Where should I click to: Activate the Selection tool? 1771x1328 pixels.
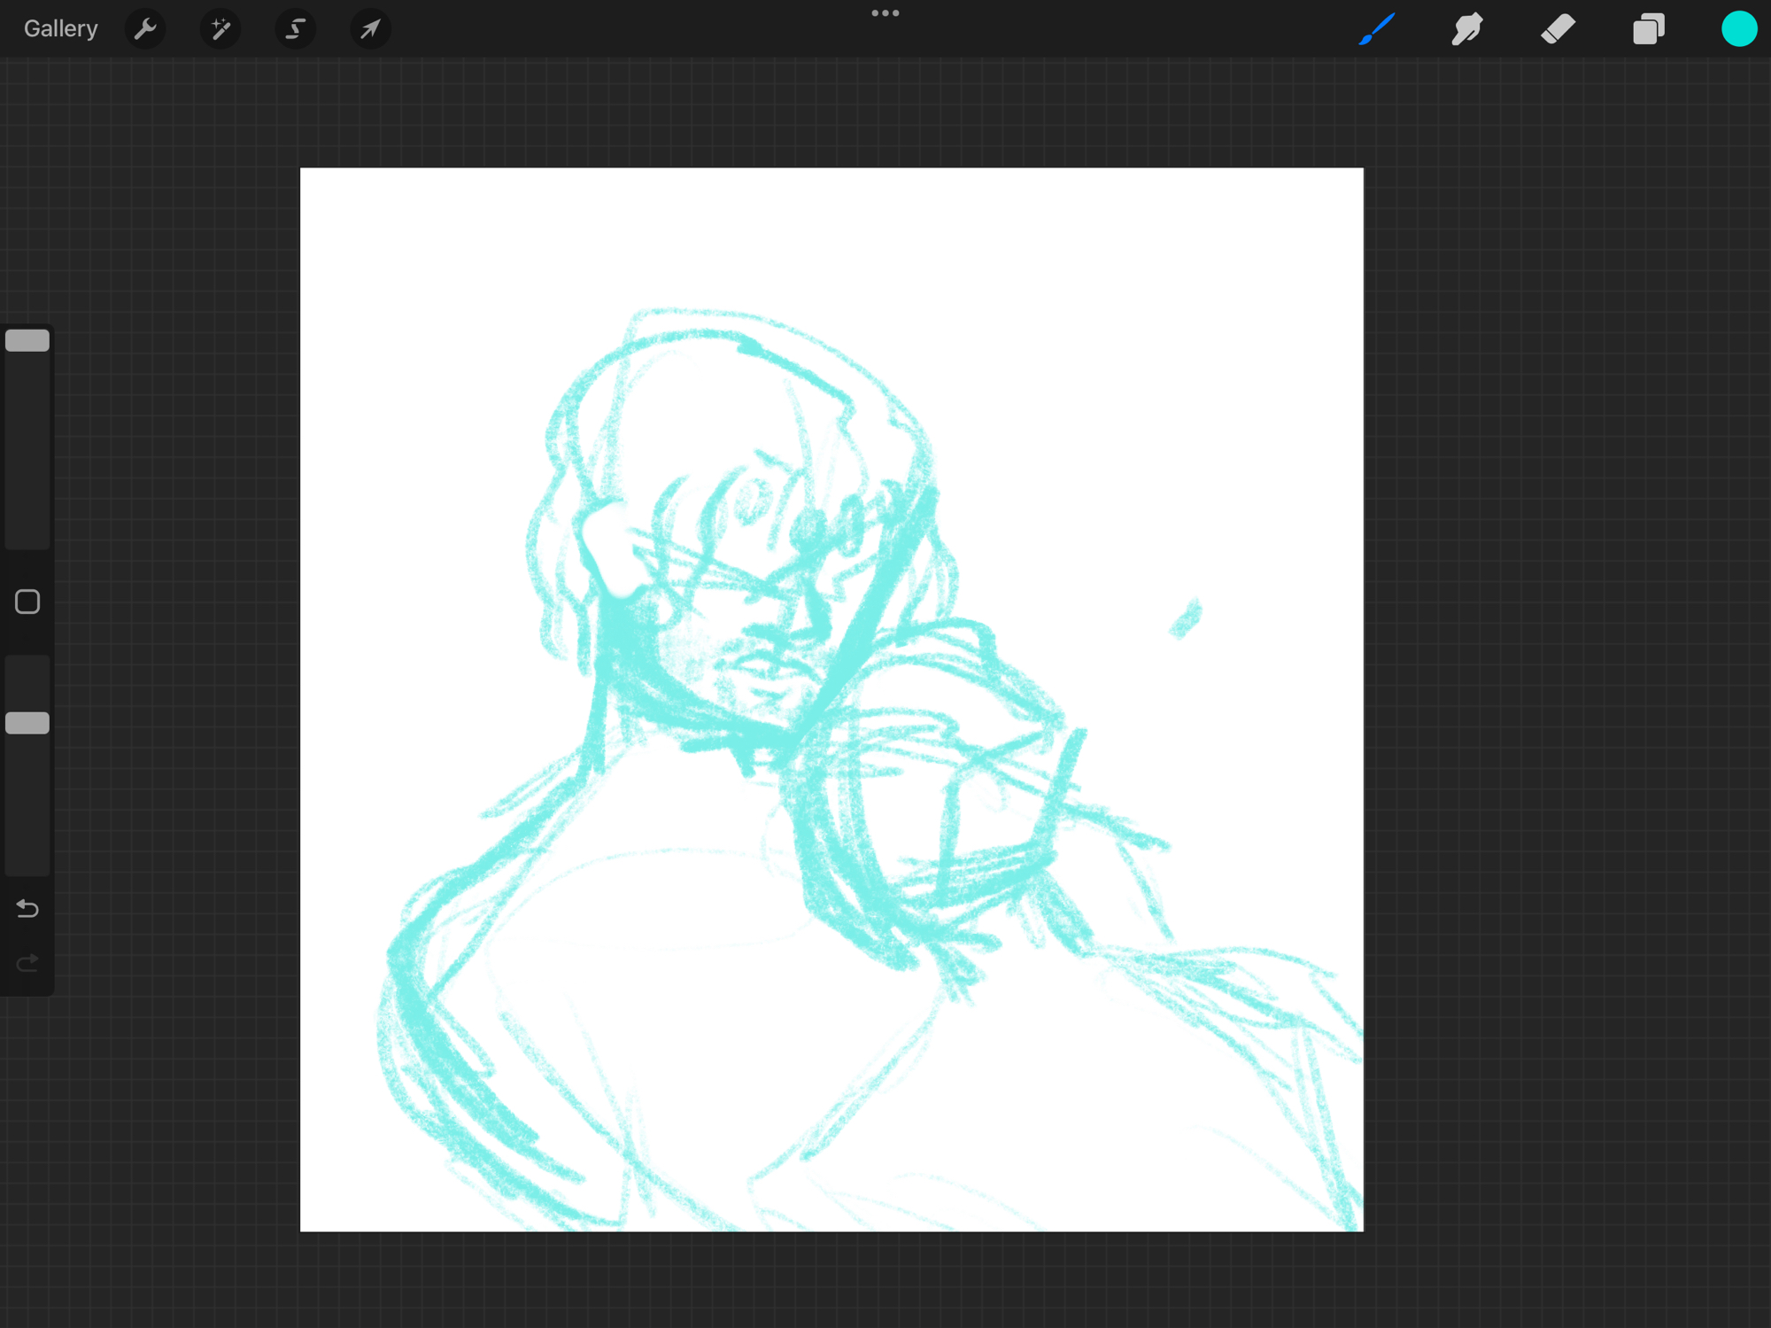click(295, 29)
